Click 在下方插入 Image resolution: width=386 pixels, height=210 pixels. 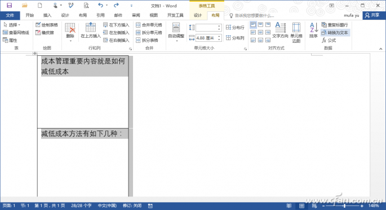116,25
